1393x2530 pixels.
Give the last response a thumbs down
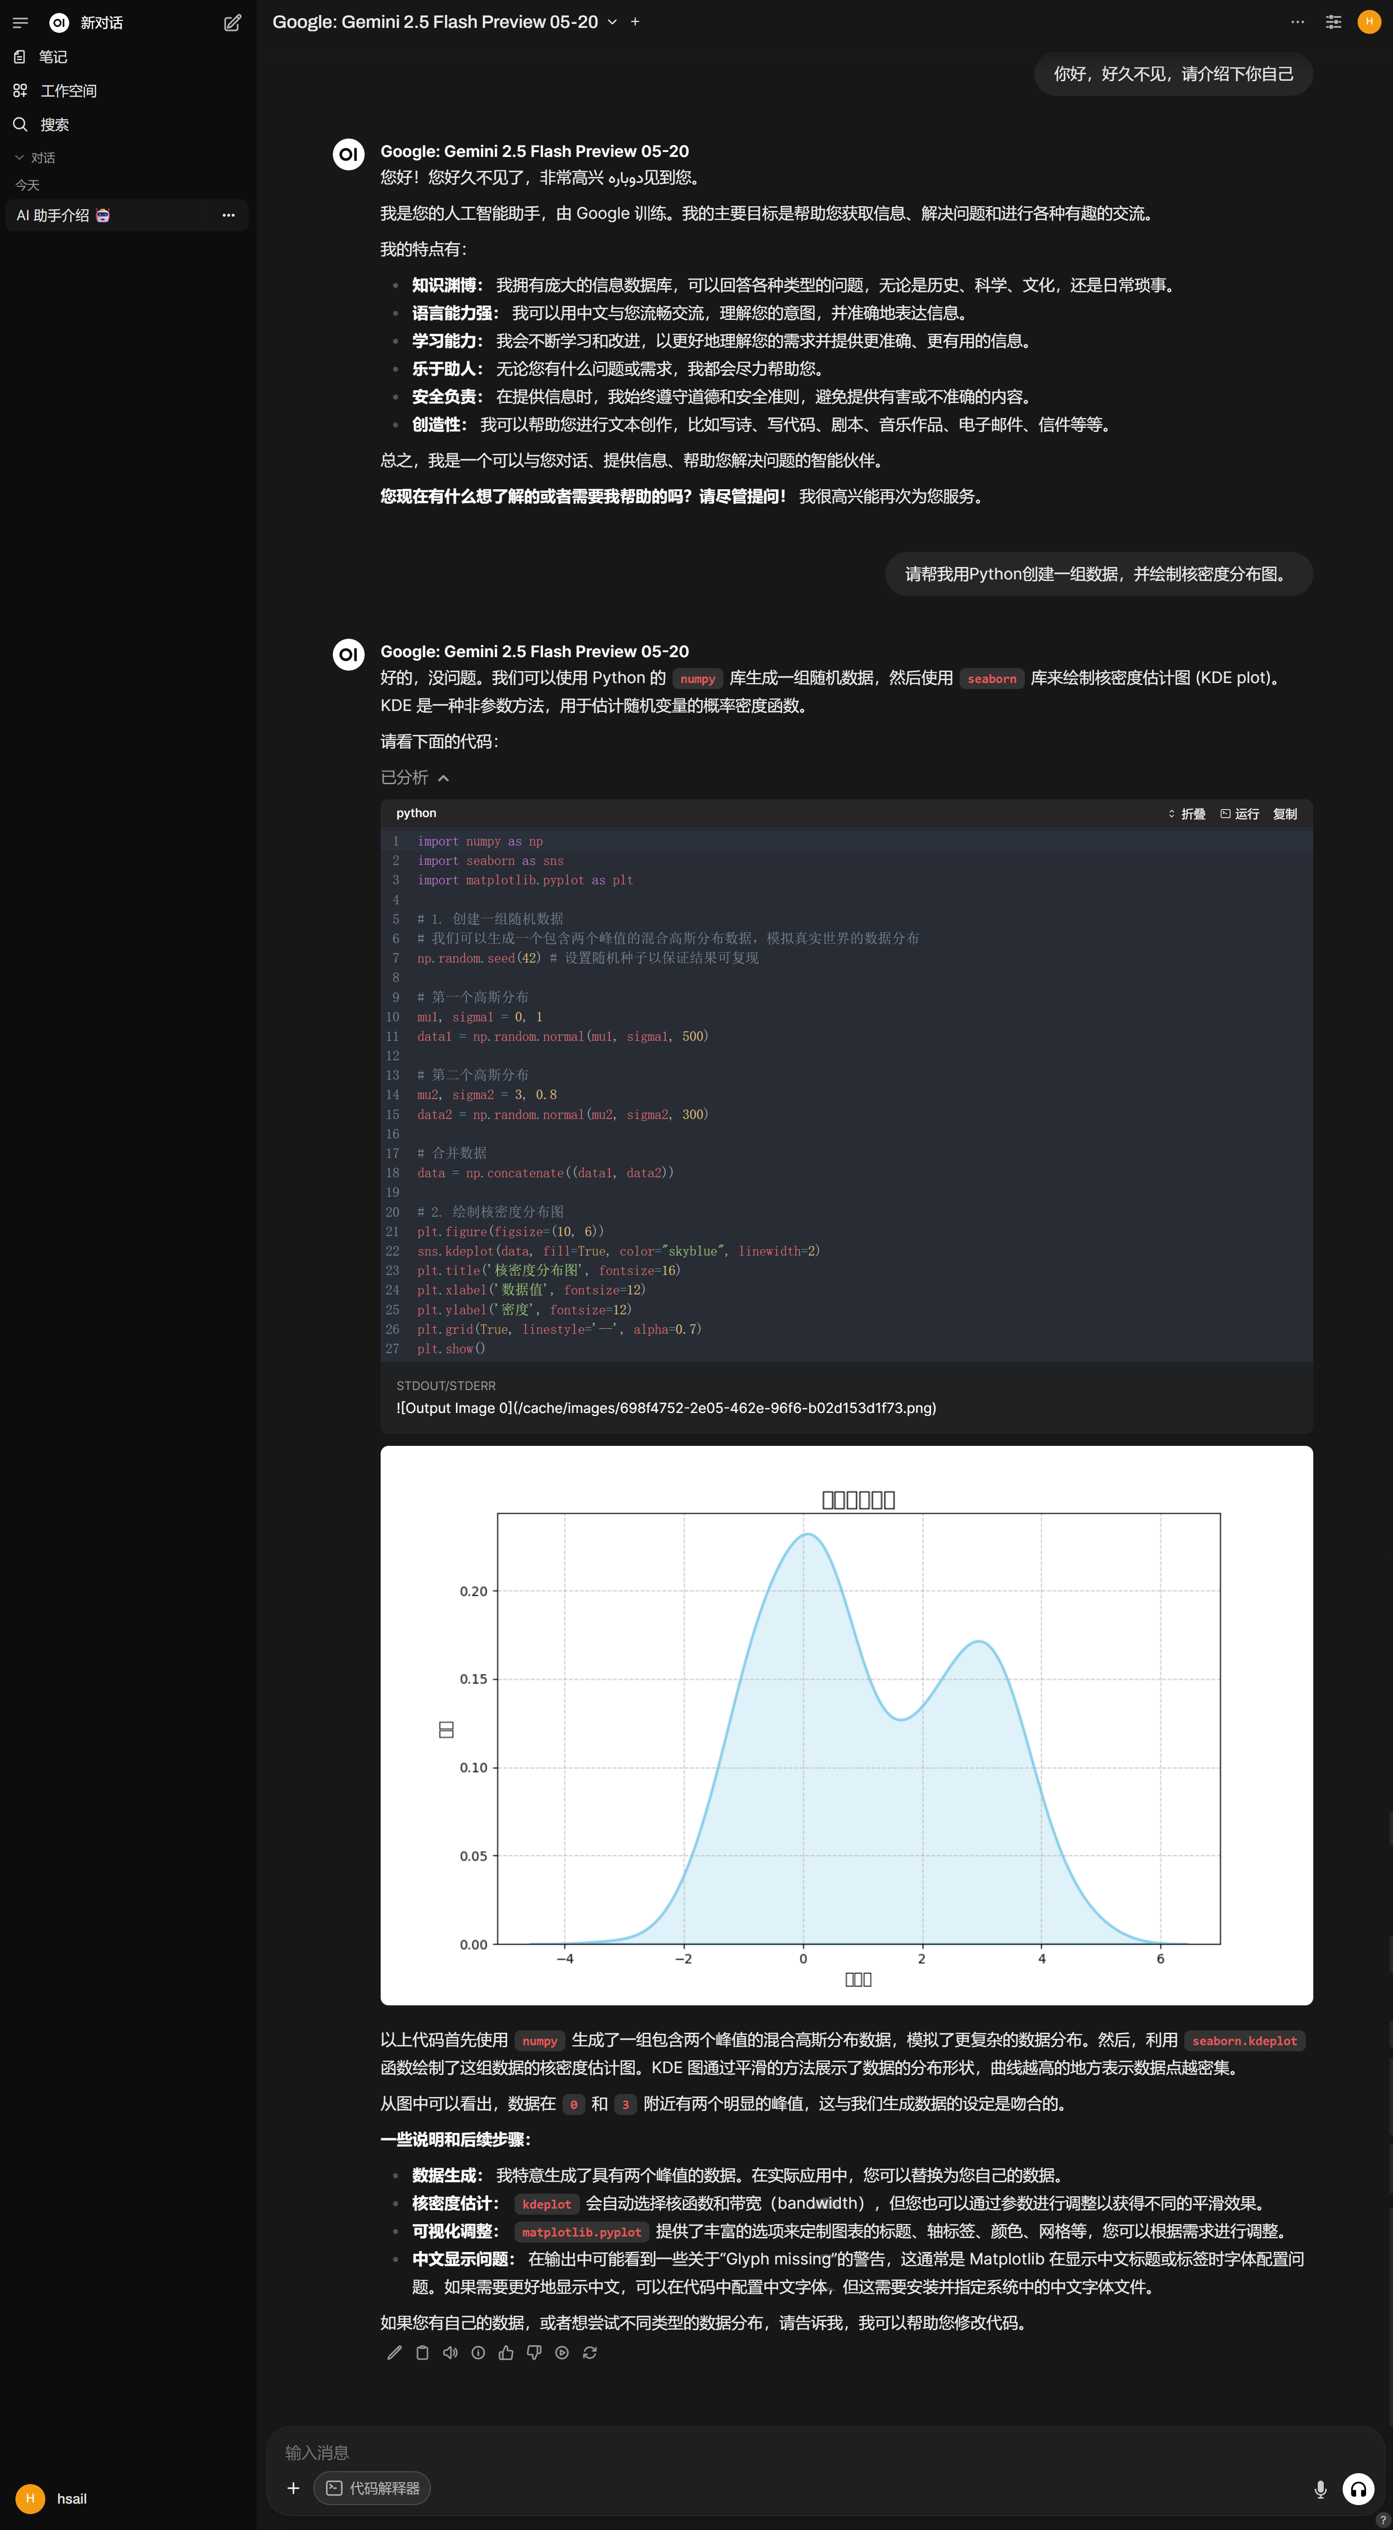click(x=534, y=2352)
